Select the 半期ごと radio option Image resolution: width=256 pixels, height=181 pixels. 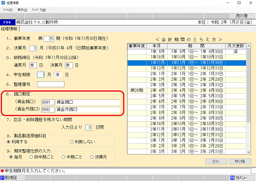pyautogui.click(x=63, y=157)
